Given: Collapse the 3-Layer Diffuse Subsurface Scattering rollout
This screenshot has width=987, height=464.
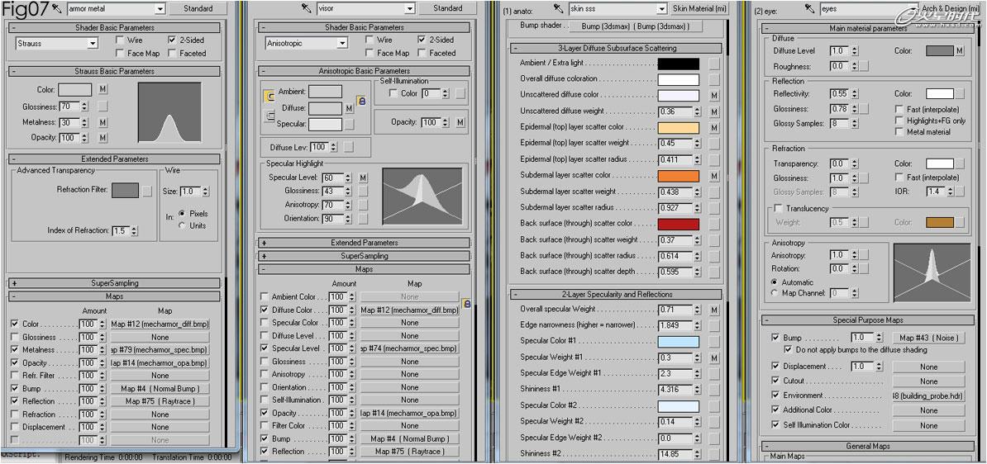Looking at the screenshot, I should pyautogui.click(x=616, y=49).
